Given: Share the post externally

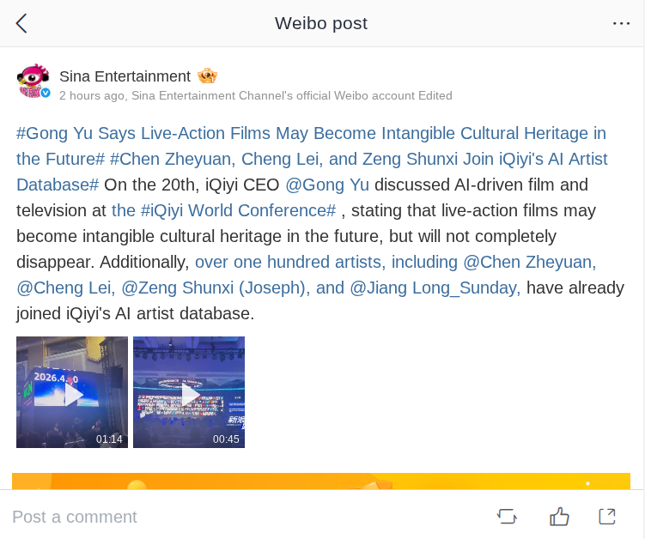Looking at the screenshot, I should pyautogui.click(x=607, y=516).
